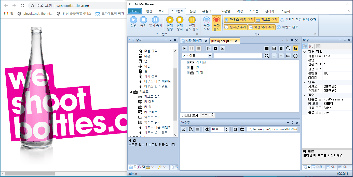Select 키보드 입력 in the toolbox

[152, 97]
